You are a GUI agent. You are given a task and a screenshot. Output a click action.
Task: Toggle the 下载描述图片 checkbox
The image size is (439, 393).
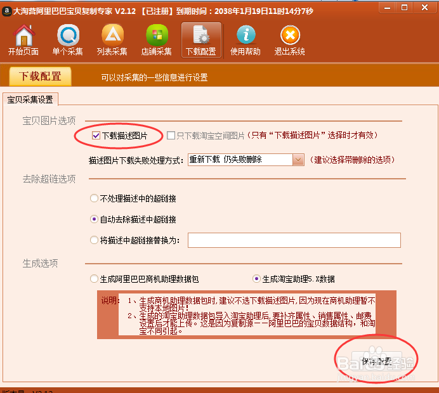(96, 136)
